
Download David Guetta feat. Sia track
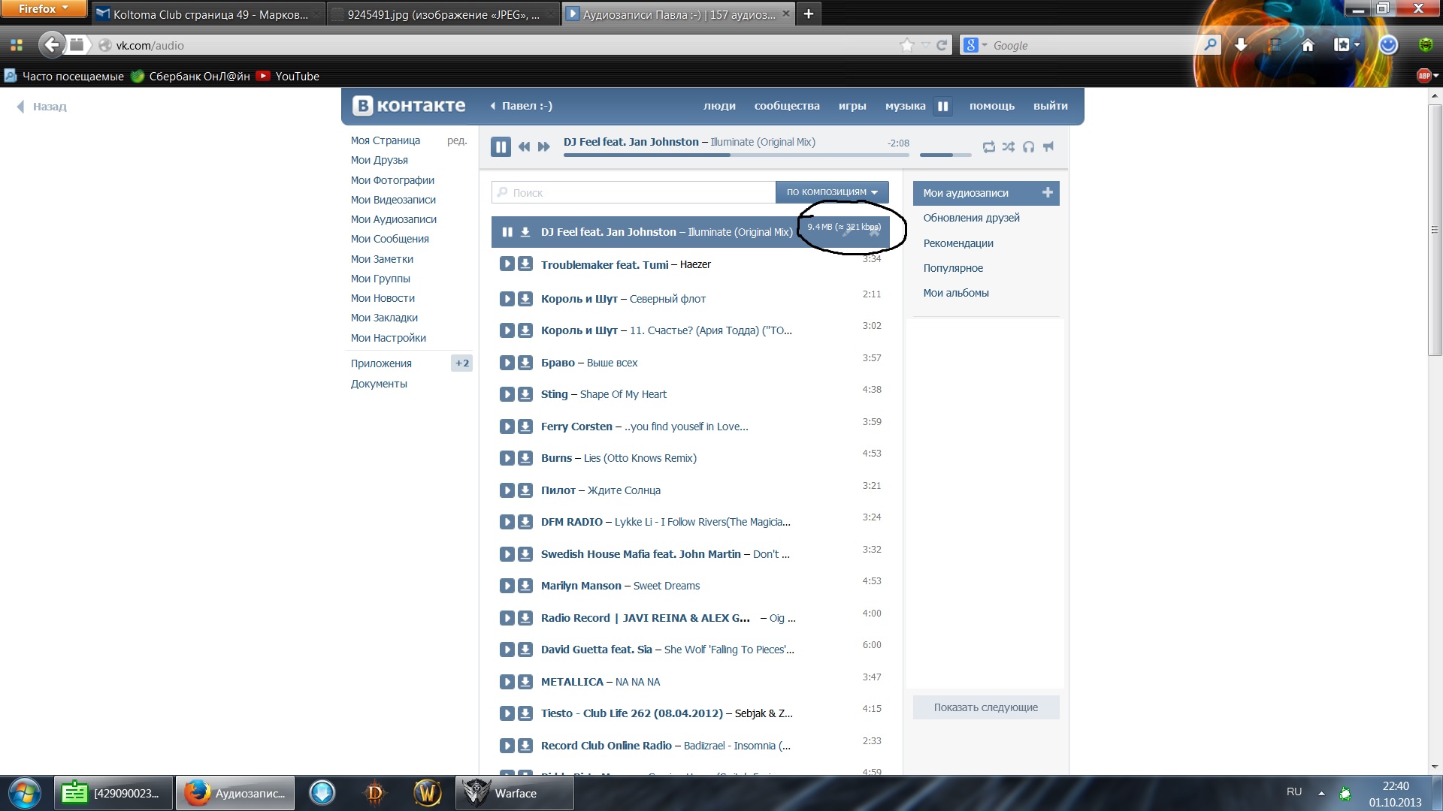pos(525,650)
